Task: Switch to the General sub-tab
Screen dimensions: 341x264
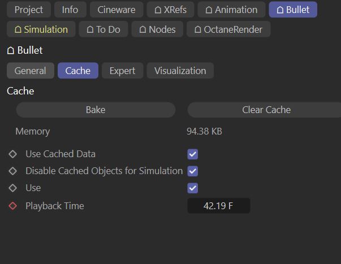Action: point(31,71)
